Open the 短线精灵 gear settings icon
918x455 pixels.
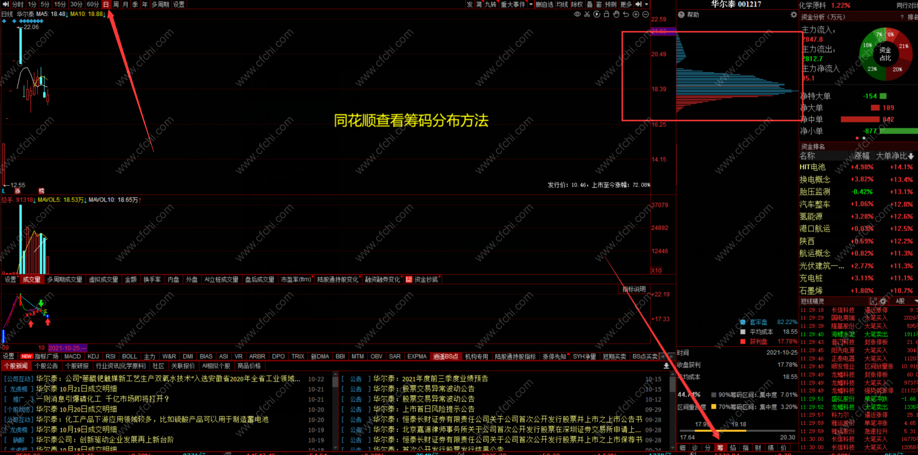click(883, 301)
